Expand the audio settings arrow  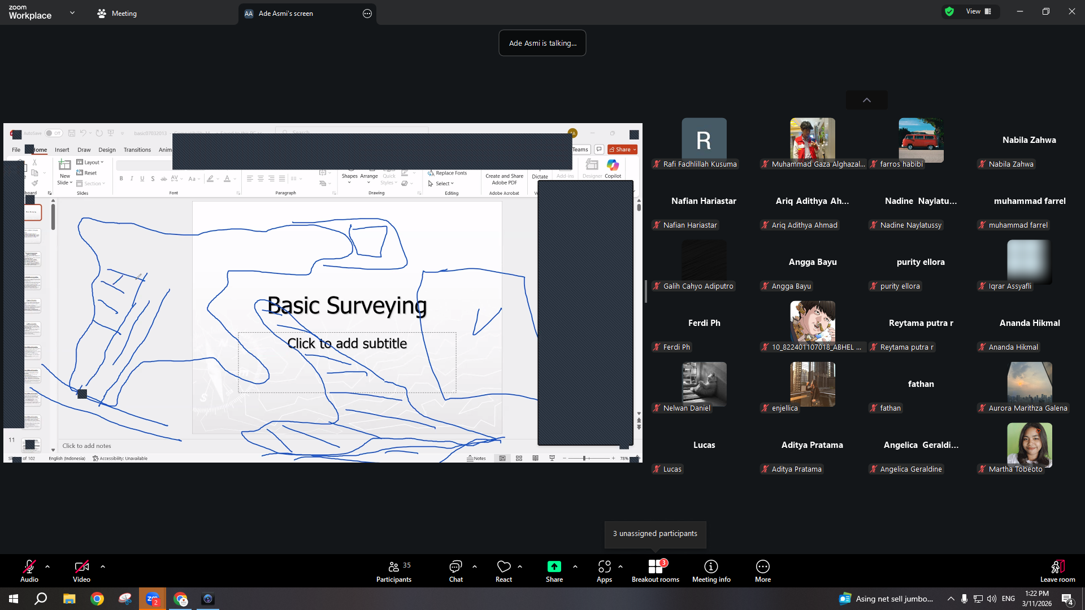(47, 566)
